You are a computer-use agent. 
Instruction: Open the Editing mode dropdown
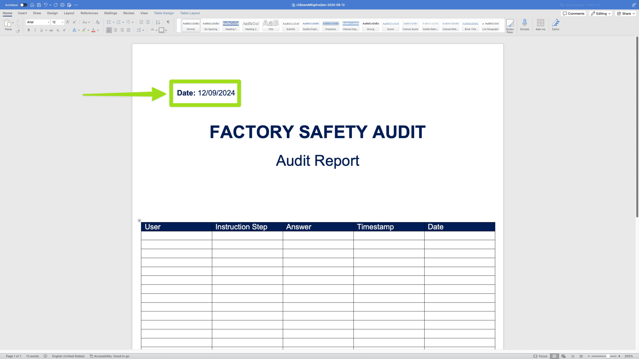pyautogui.click(x=601, y=13)
